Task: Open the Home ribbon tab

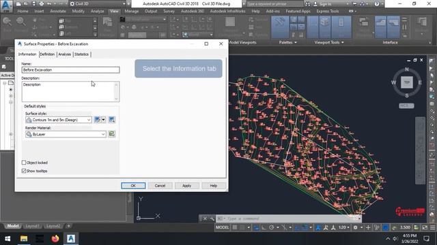Action: [x=23, y=11]
